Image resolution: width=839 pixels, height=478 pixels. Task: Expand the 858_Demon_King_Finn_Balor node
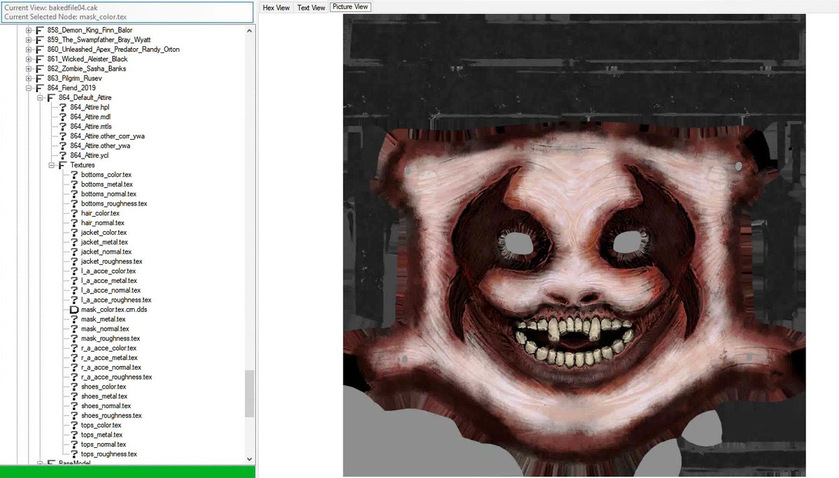coord(29,30)
